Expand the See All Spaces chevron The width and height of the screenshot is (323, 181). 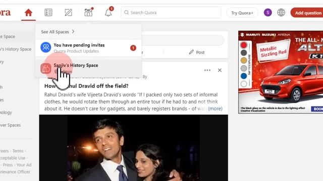pos(73,32)
